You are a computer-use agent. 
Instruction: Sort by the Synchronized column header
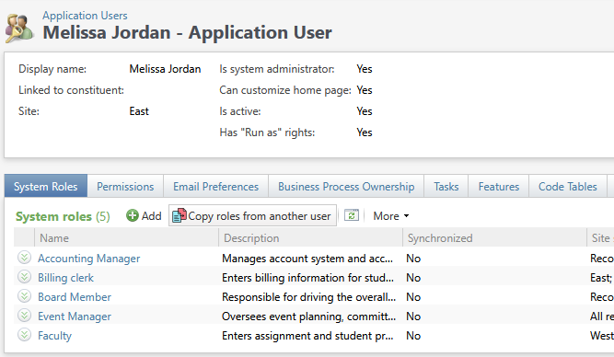[x=494, y=237]
